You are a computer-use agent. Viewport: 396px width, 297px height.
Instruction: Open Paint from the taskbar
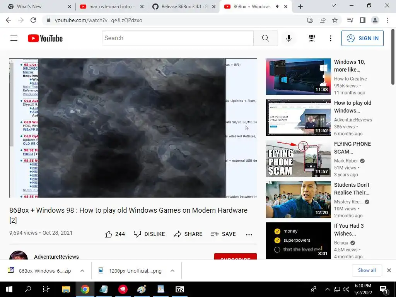point(142,289)
